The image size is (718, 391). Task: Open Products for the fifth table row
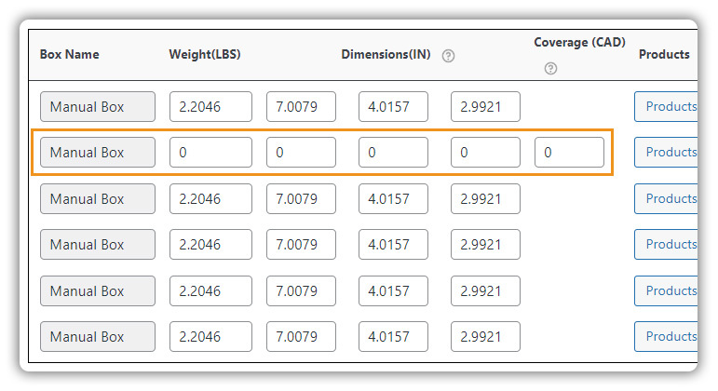[666, 290]
